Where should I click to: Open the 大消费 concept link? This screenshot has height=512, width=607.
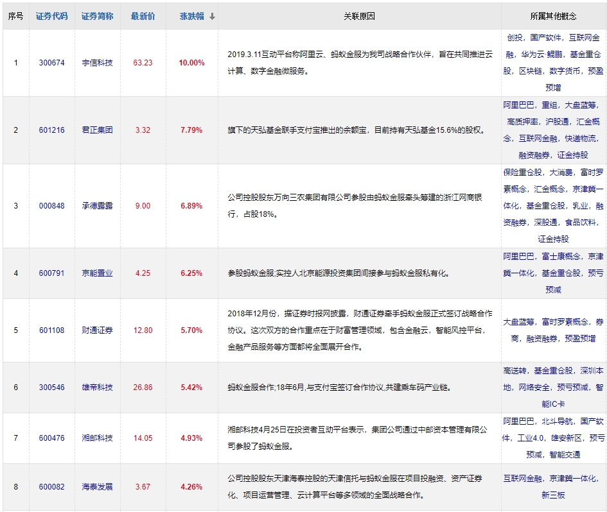[561, 172]
